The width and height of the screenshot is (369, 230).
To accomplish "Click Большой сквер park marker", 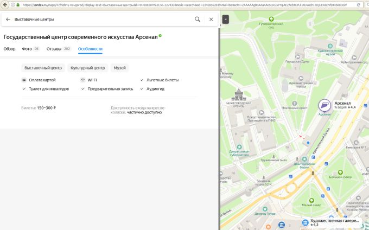I will pos(340,173).
